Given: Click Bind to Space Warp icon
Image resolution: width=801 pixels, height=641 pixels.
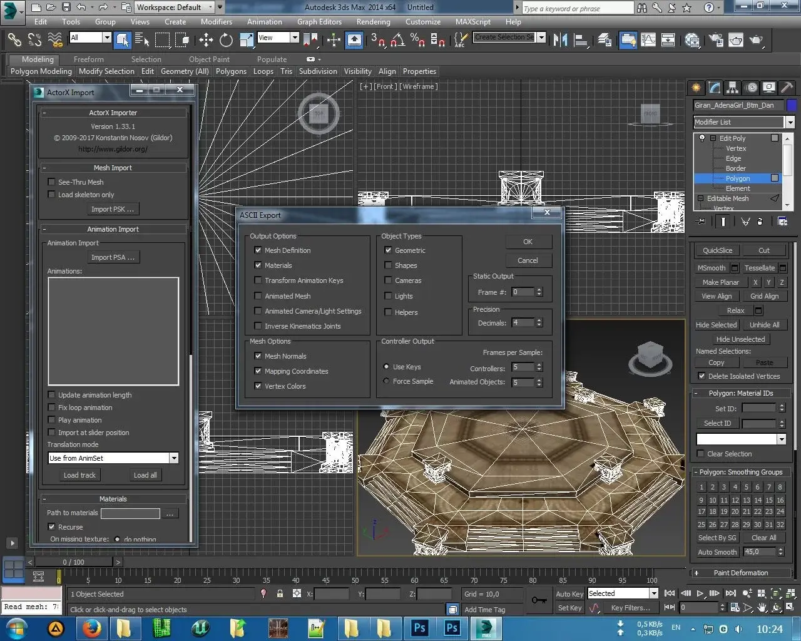Looking at the screenshot, I should click(55, 41).
